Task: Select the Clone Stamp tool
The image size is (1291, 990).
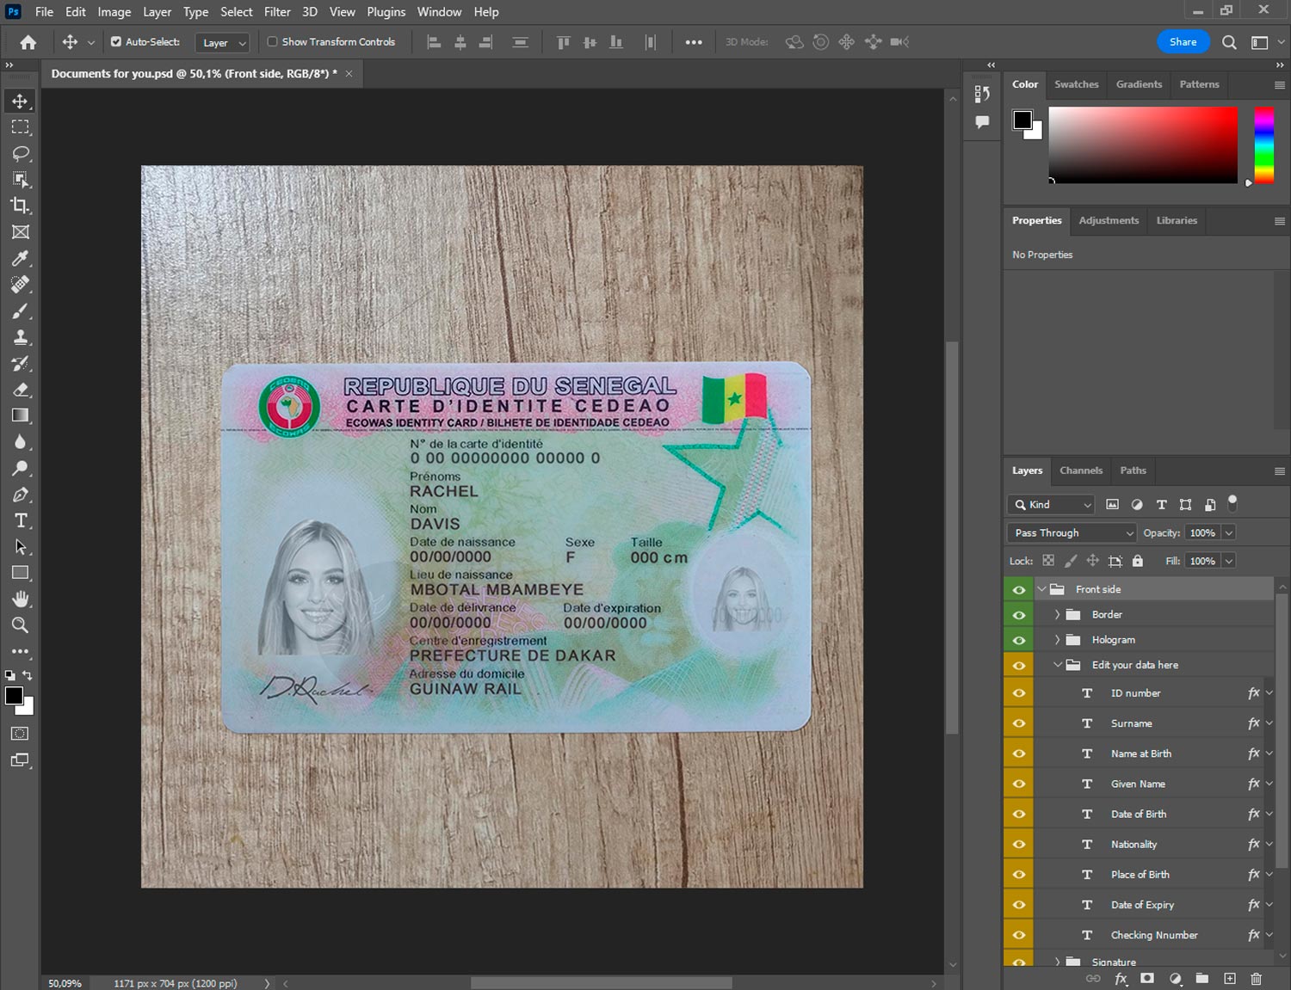Action: 21,337
